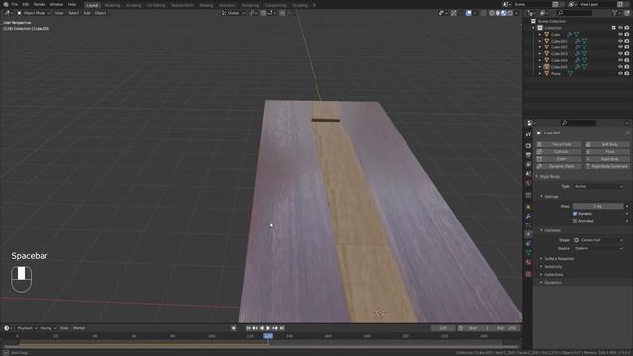
Task: Click the Fluid physics button
Action: coord(606,151)
